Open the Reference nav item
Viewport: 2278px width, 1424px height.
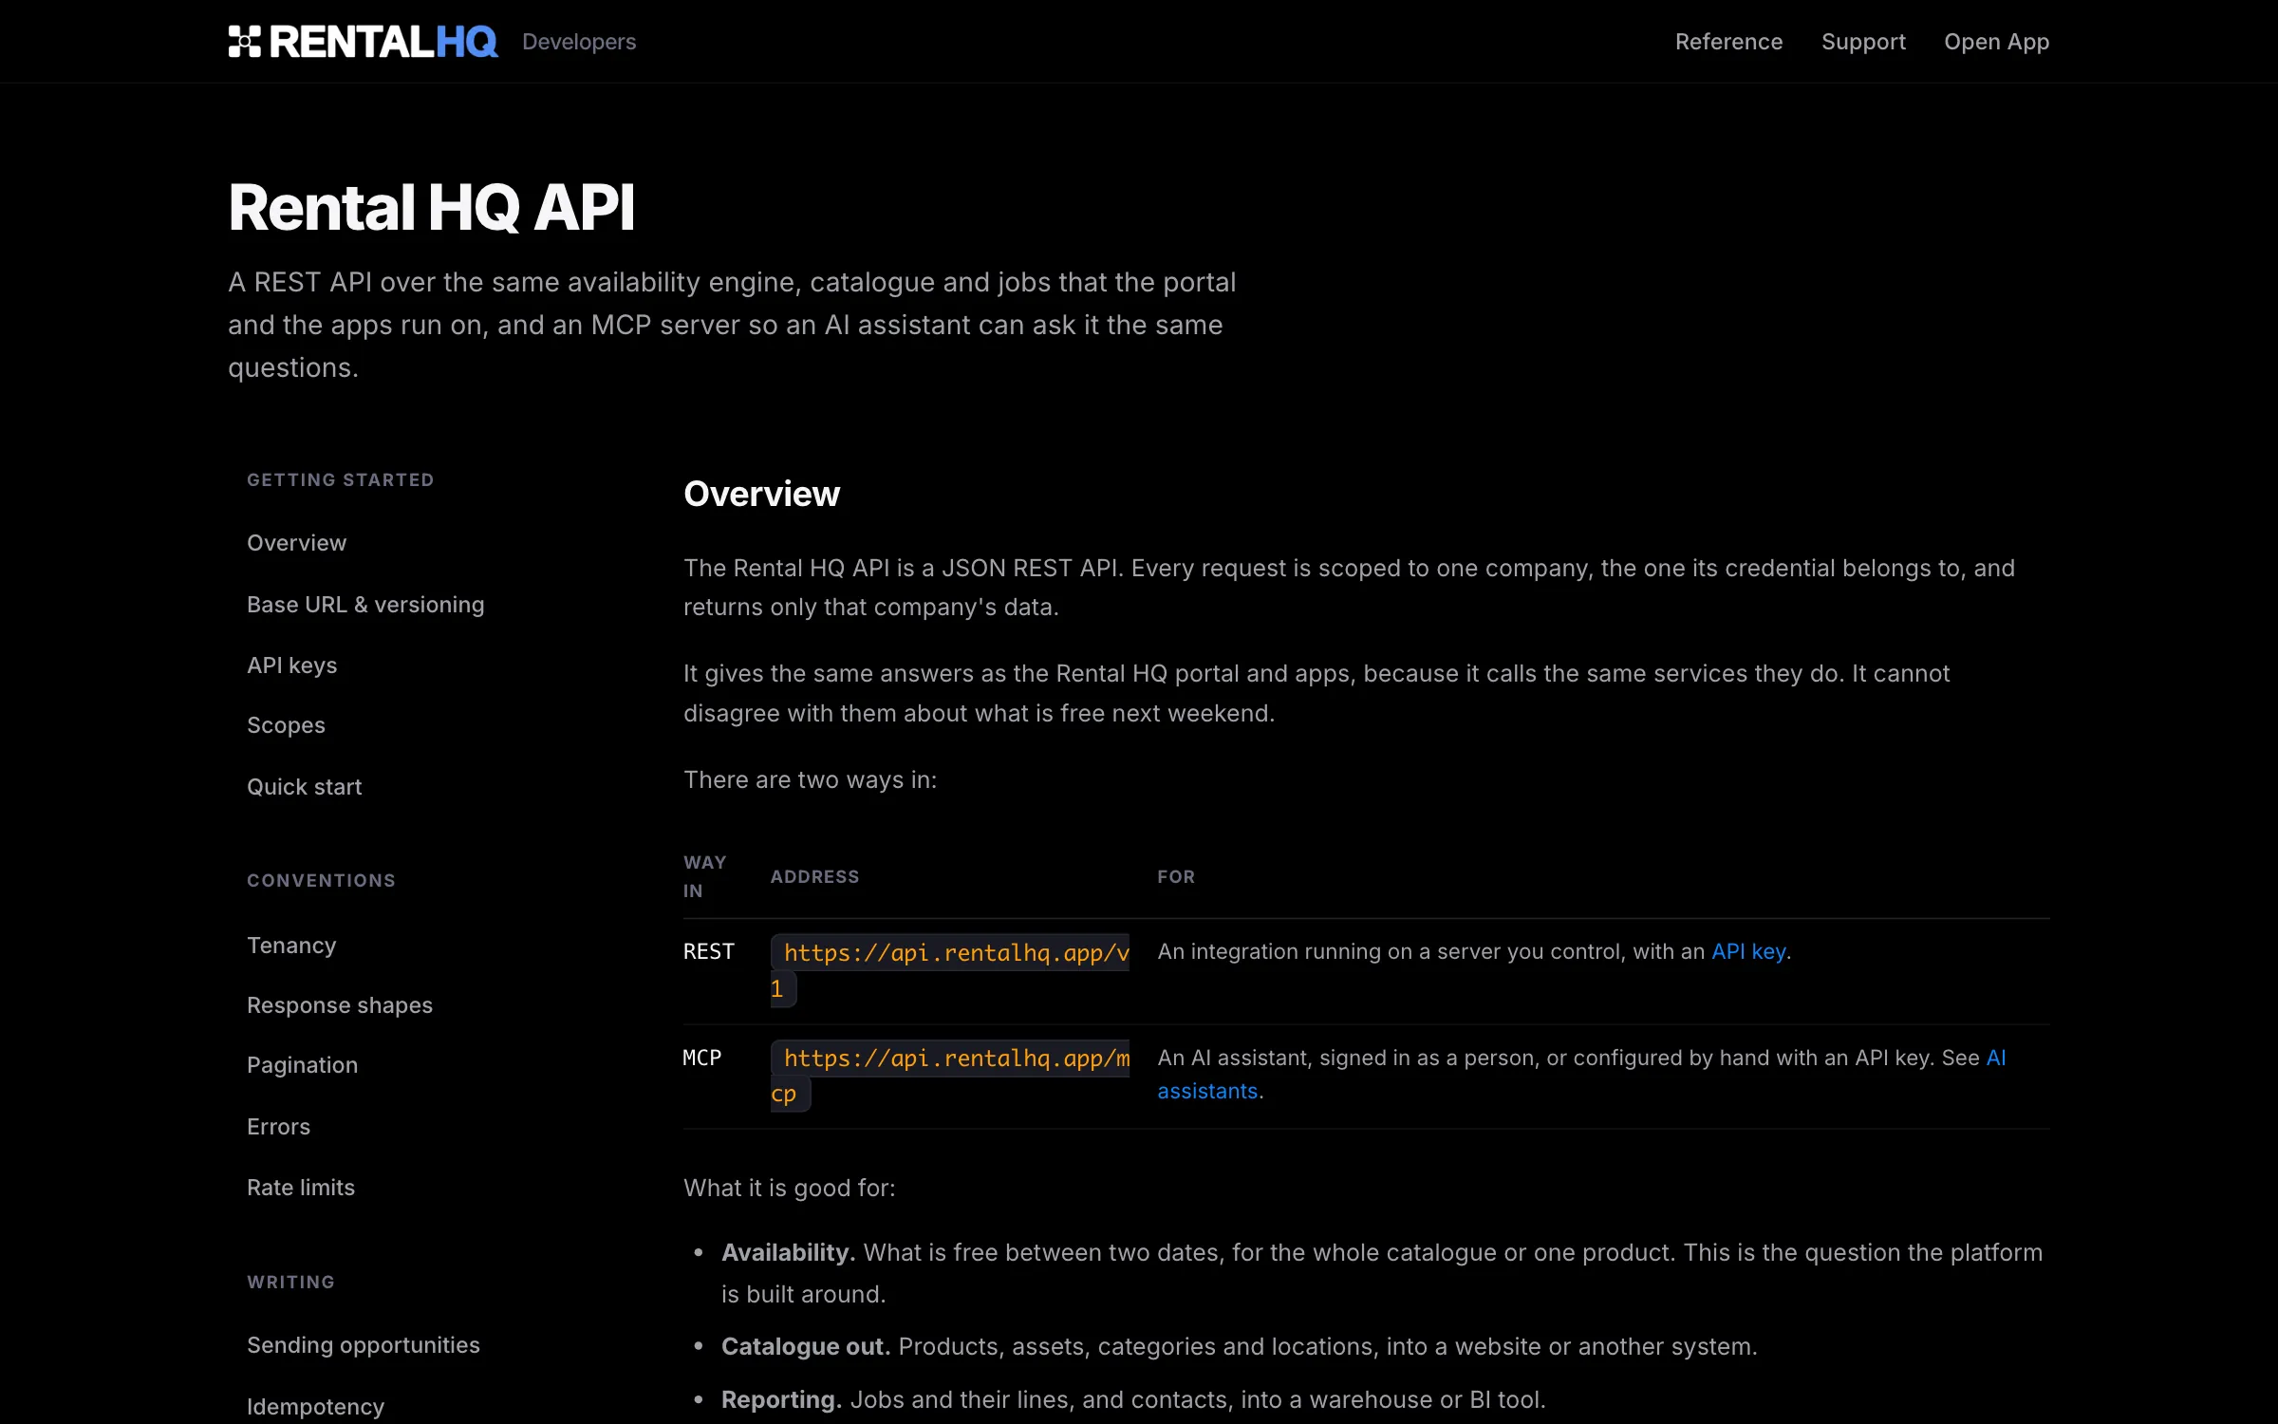pyautogui.click(x=1728, y=42)
